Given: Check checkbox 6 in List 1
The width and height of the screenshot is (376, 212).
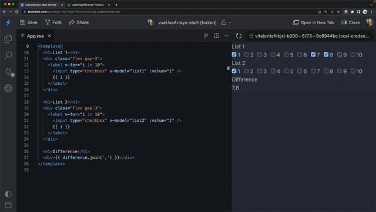Looking at the screenshot, I should [300, 55].
